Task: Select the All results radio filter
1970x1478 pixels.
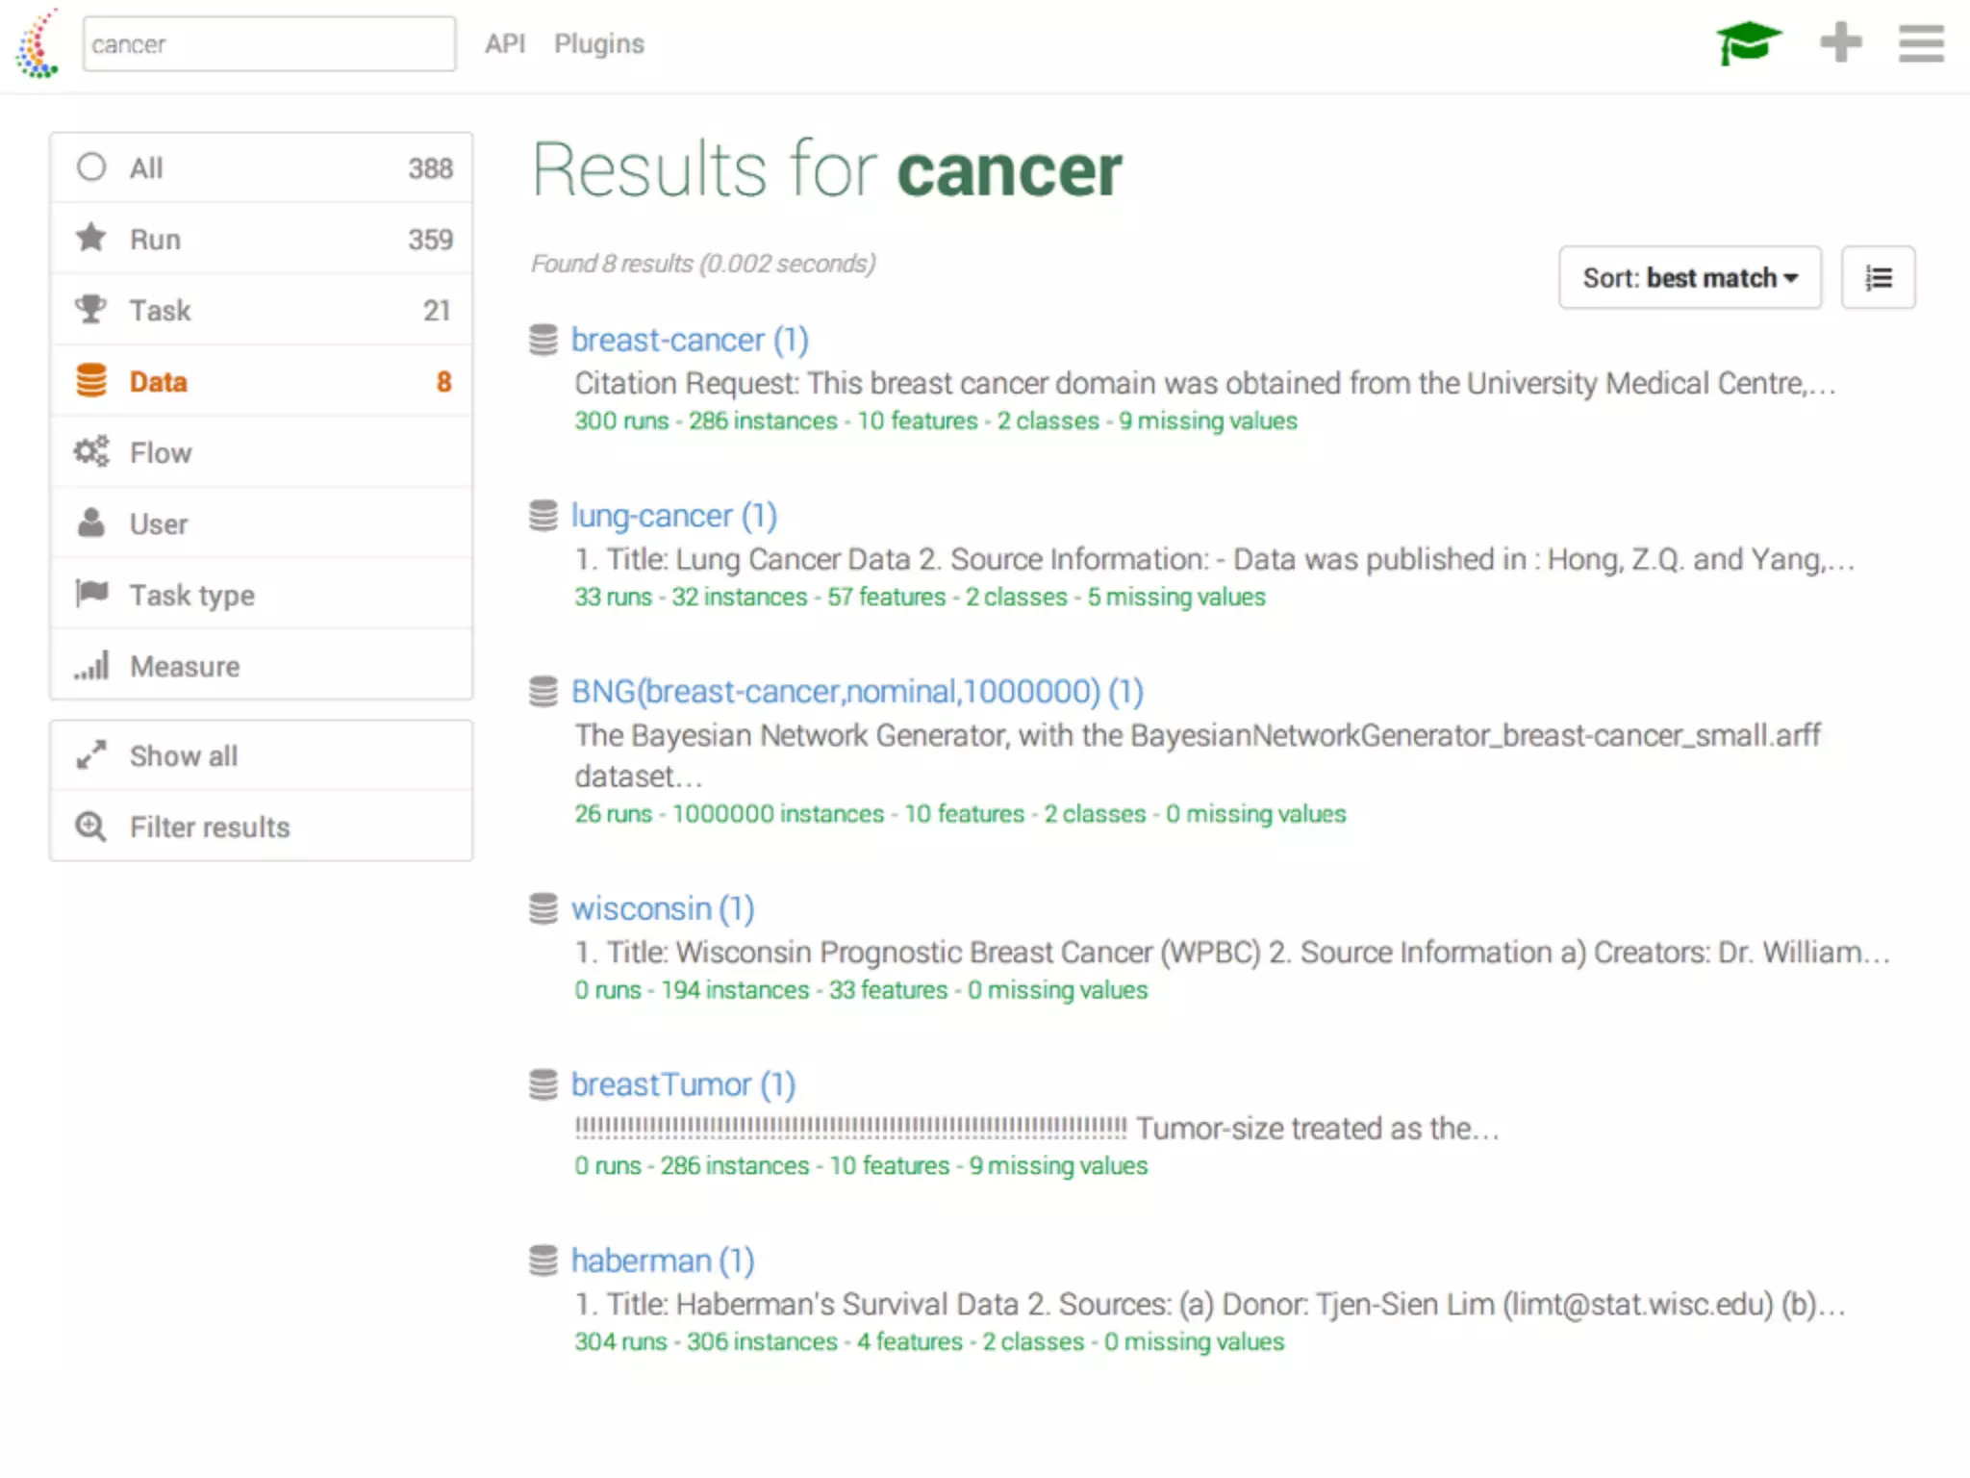Action: click(92, 167)
